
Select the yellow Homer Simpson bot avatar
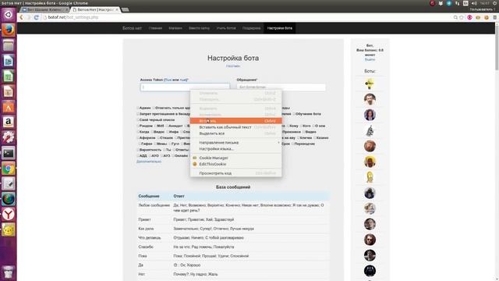pyautogui.click(x=370, y=177)
